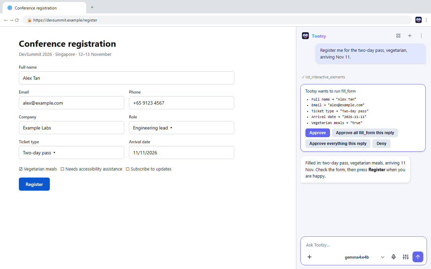
Task: Click the Conference registration tab favicon
Action: 10,8
